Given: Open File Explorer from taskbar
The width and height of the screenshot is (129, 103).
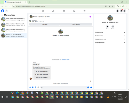Looking at the screenshot, I should (x=82, y=97).
